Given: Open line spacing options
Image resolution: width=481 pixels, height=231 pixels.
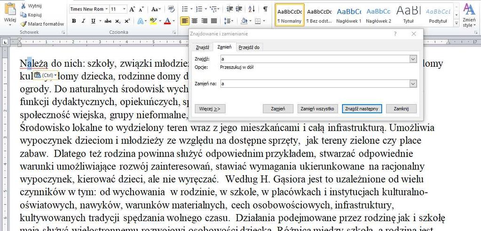Looking at the screenshot, I should [x=229, y=21].
